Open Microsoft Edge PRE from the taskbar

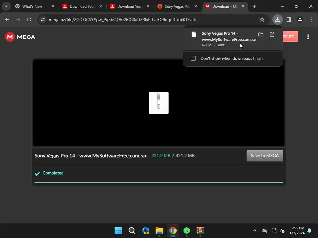(146, 231)
